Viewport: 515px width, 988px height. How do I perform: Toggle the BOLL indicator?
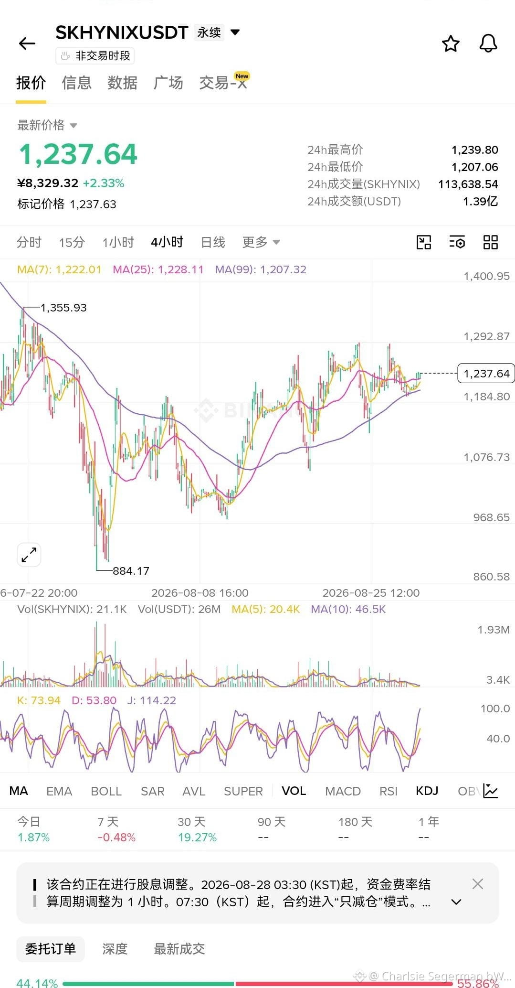tap(106, 791)
